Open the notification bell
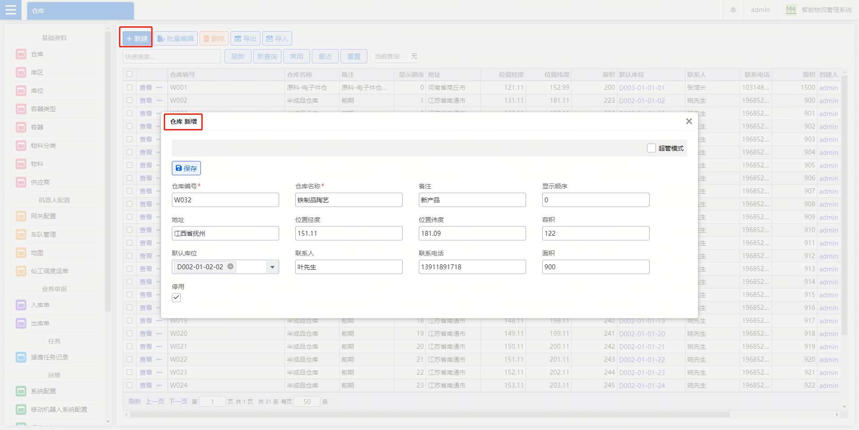 click(733, 10)
